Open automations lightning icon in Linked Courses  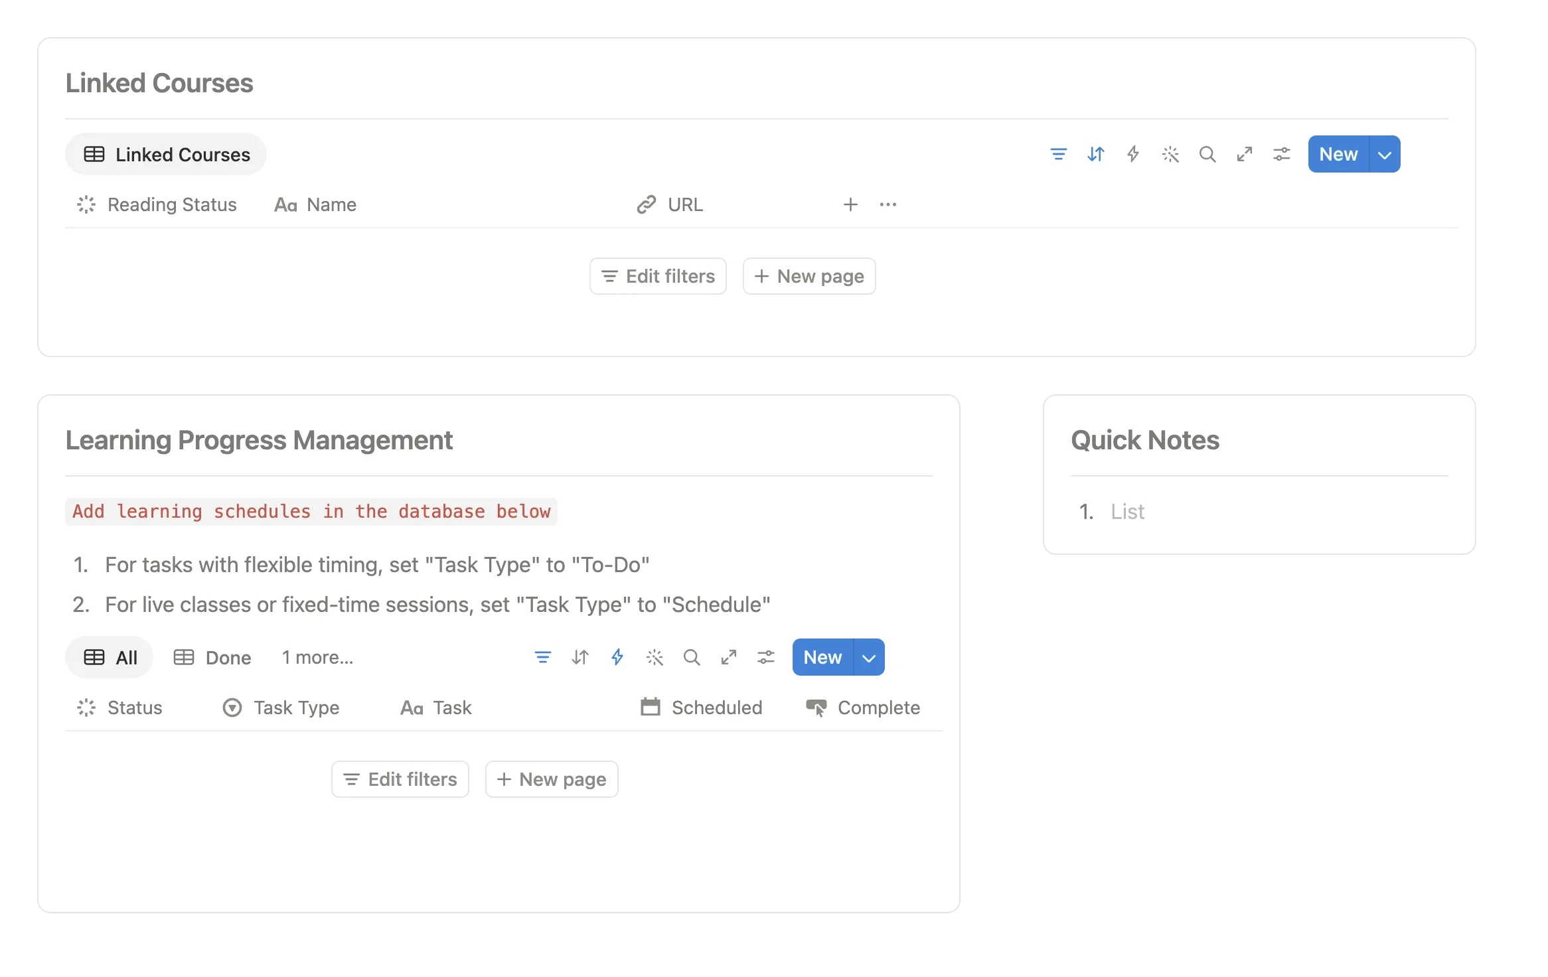point(1133,155)
